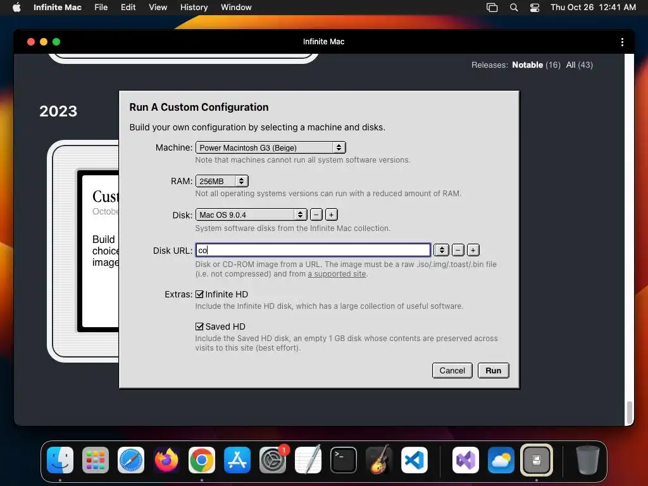Open GarageBand from the Dock
648x486 pixels.
pos(379,459)
